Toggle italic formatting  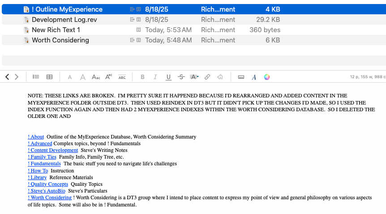(x=155, y=77)
